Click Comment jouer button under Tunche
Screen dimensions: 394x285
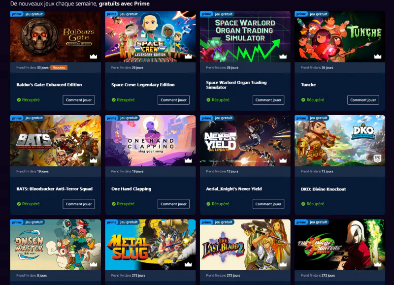tap(363, 100)
